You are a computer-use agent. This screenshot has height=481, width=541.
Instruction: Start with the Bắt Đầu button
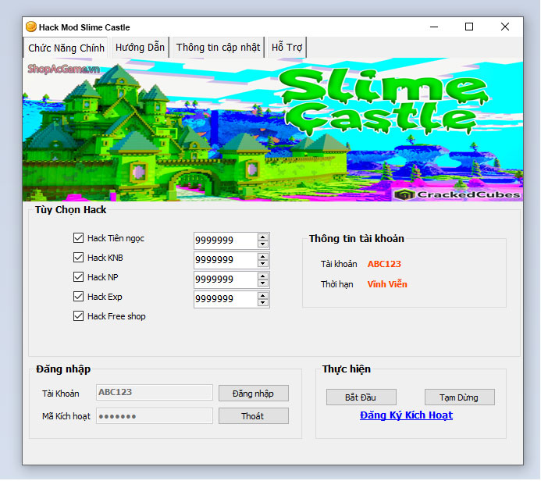coord(361,397)
